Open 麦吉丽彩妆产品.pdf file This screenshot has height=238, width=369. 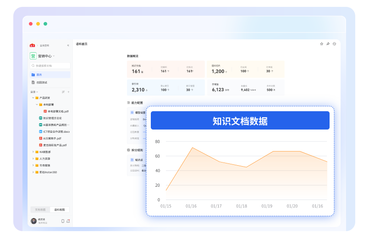[53, 145]
